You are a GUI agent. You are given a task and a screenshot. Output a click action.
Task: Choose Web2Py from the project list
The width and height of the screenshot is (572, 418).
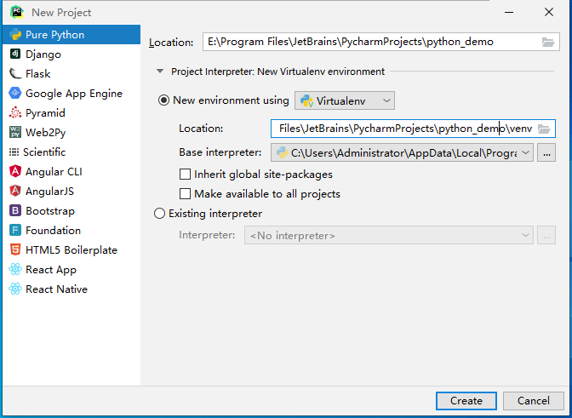[x=45, y=133]
